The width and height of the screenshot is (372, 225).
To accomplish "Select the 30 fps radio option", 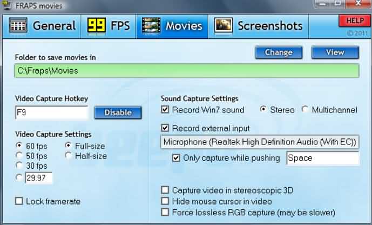I will pos(19,165).
